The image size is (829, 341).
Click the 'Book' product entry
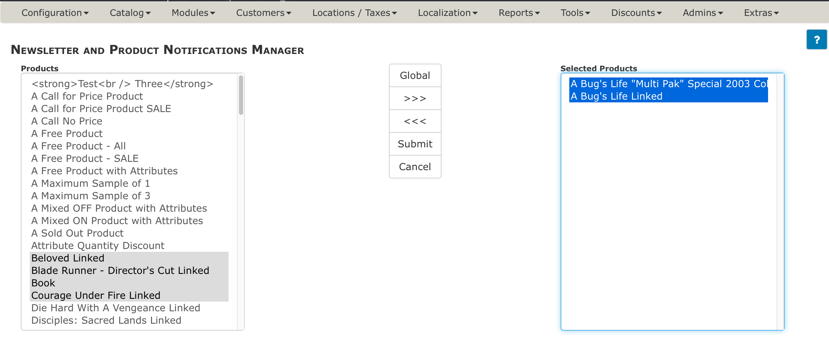[130, 283]
